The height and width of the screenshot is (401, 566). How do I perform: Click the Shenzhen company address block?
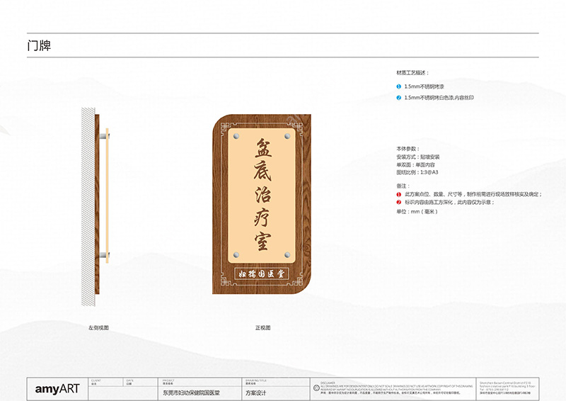(x=507, y=390)
